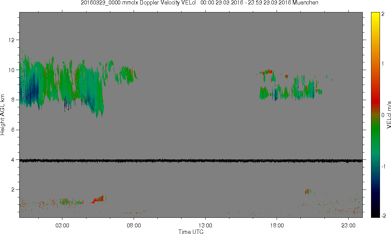Click the colorbar value 0

coord(383,115)
